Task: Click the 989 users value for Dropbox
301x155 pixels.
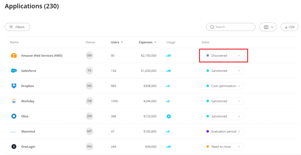Action: (114, 86)
